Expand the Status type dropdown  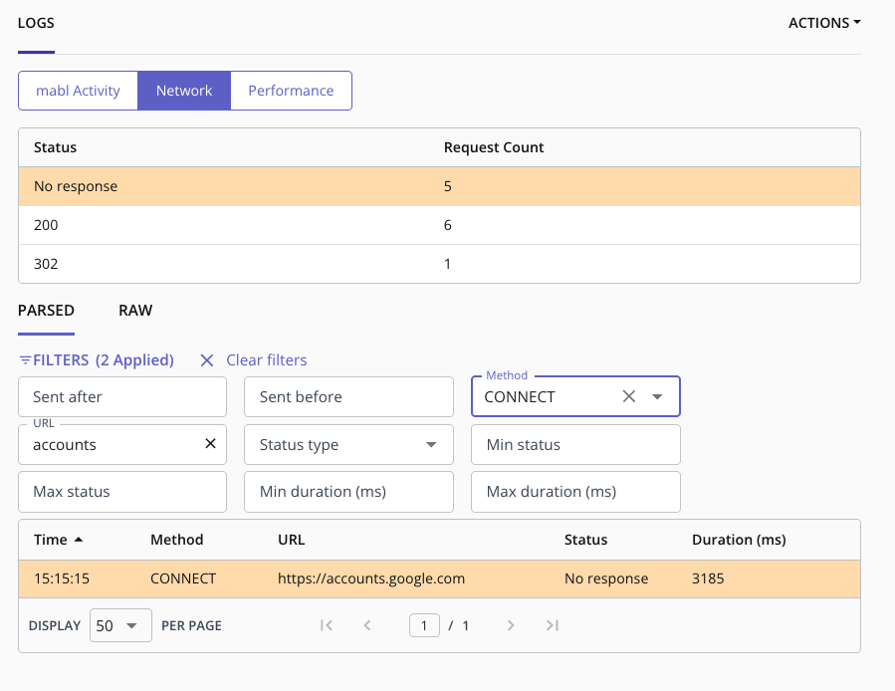431,445
